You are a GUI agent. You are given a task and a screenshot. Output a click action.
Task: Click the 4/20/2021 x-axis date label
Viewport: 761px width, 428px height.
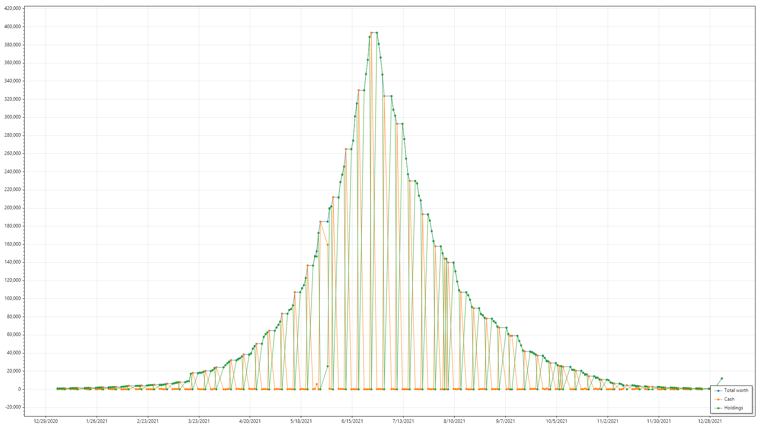point(250,421)
